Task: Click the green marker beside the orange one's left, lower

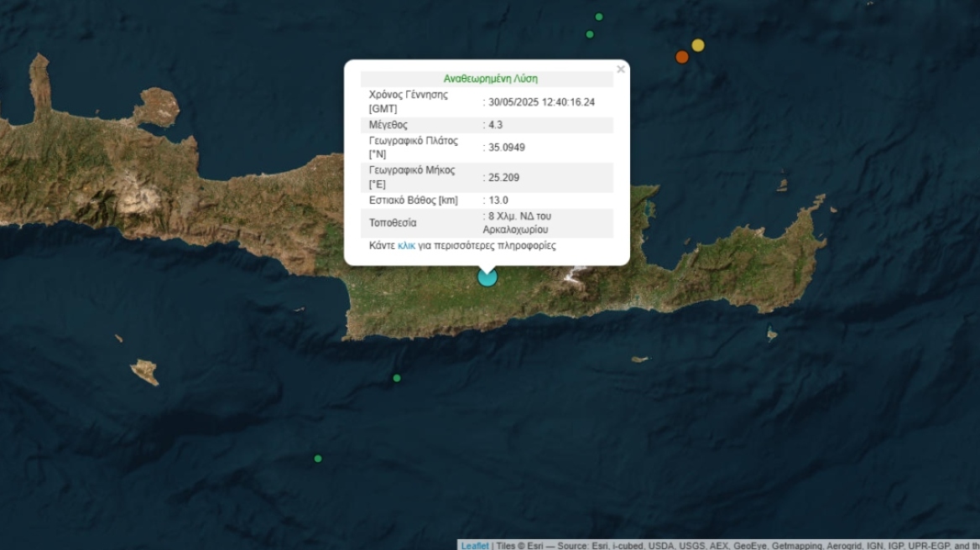Action: pyautogui.click(x=589, y=34)
